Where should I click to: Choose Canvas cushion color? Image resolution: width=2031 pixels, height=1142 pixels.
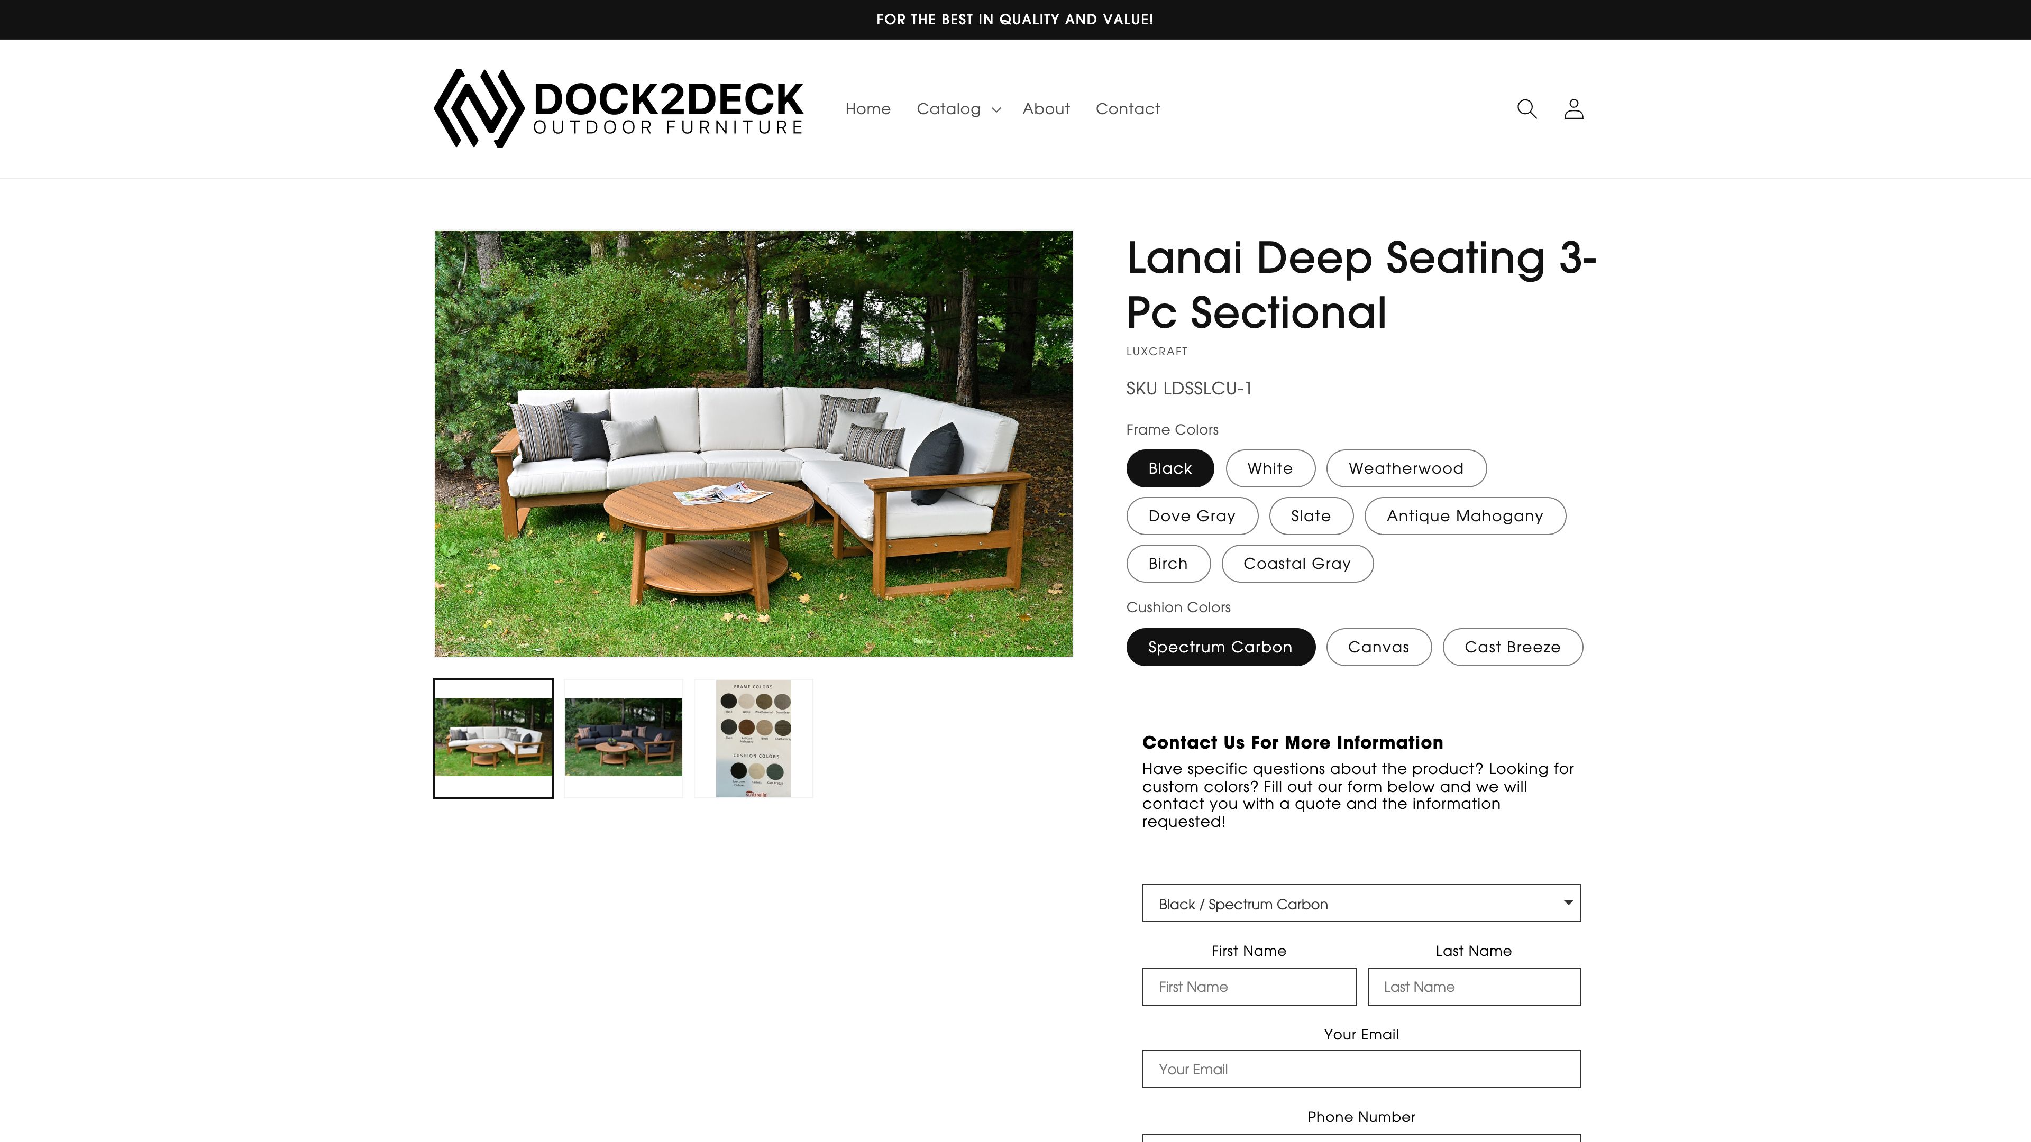pyautogui.click(x=1377, y=647)
